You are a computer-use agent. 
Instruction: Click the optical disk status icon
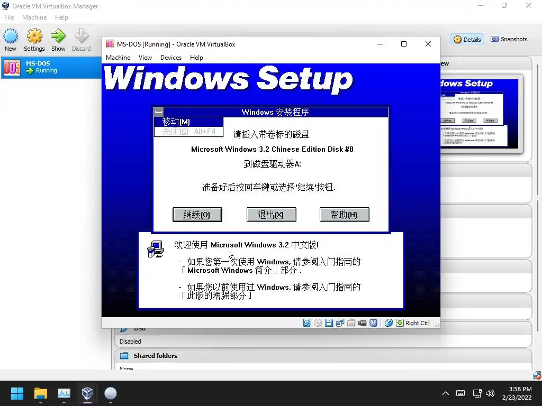pos(318,323)
